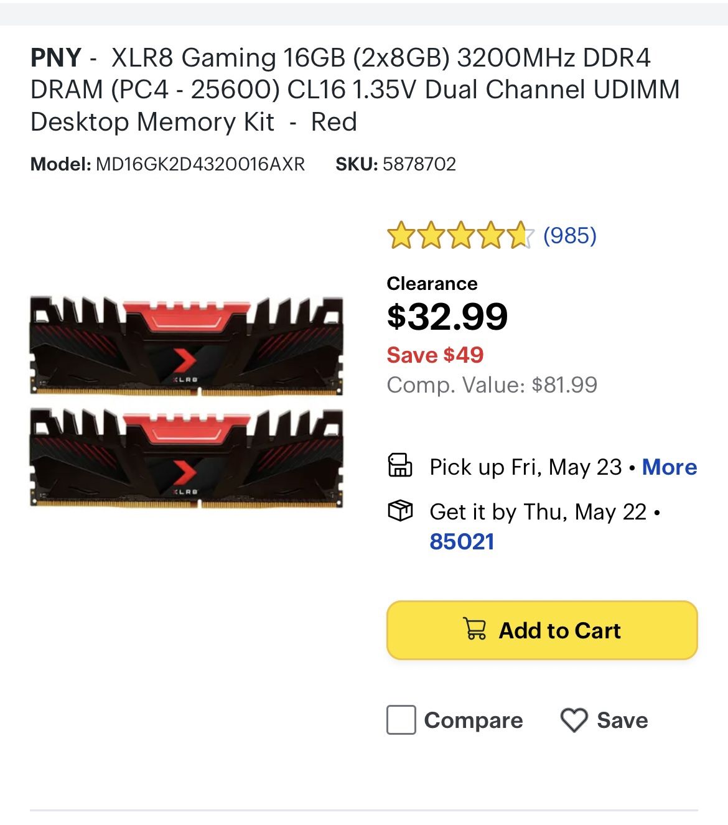Click the $32.99 clearance price
Image resolution: width=728 pixels, height=825 pixels.
447,317
